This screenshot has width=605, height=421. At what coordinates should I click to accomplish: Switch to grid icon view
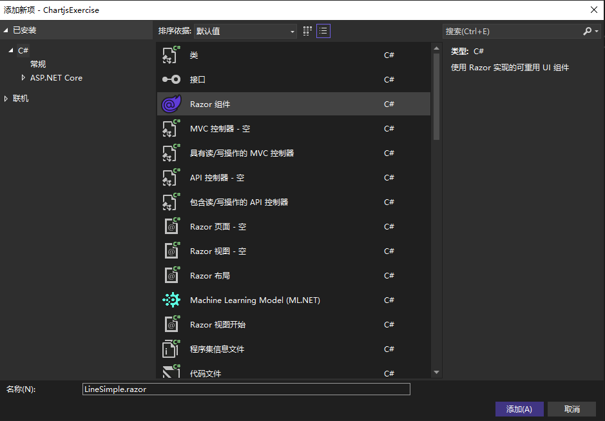(x=307, y=32)
